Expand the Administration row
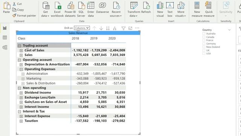241x136 pixels. click(x=23, y=74)
